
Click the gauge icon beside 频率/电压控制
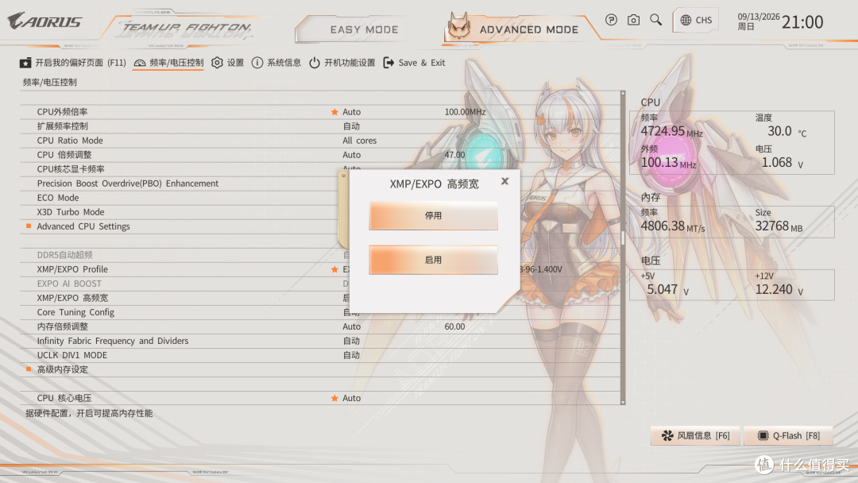click(x=140, y=63)
